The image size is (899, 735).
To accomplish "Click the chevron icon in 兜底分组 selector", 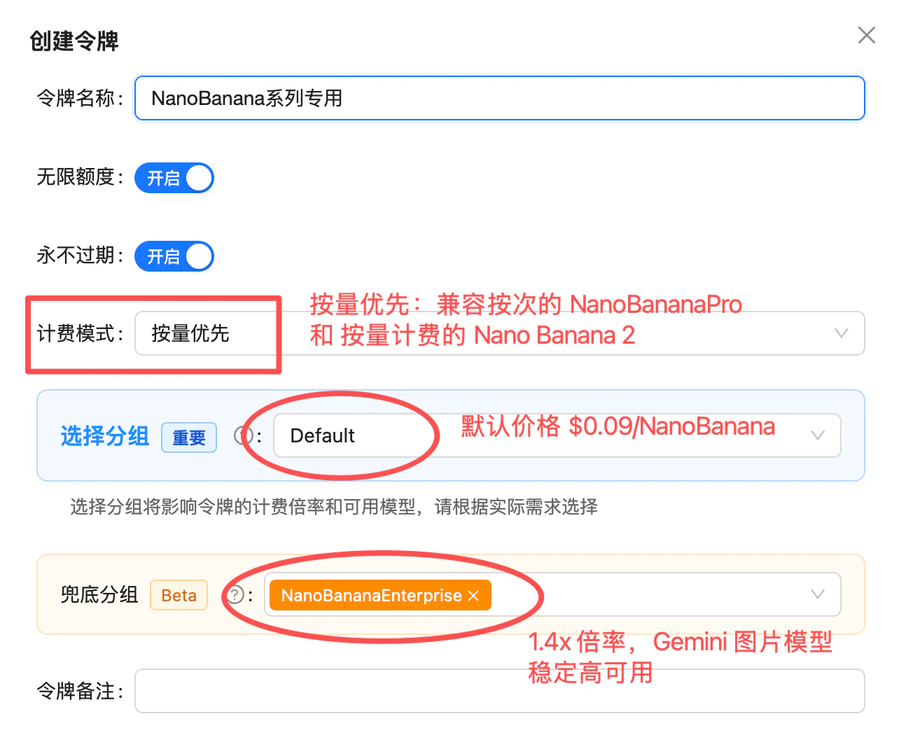I will point(817,594).
